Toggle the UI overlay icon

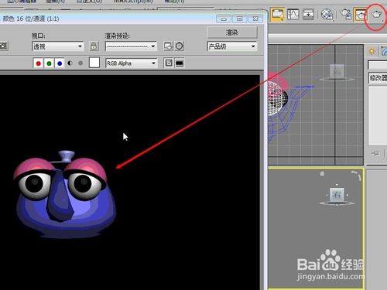169,63
